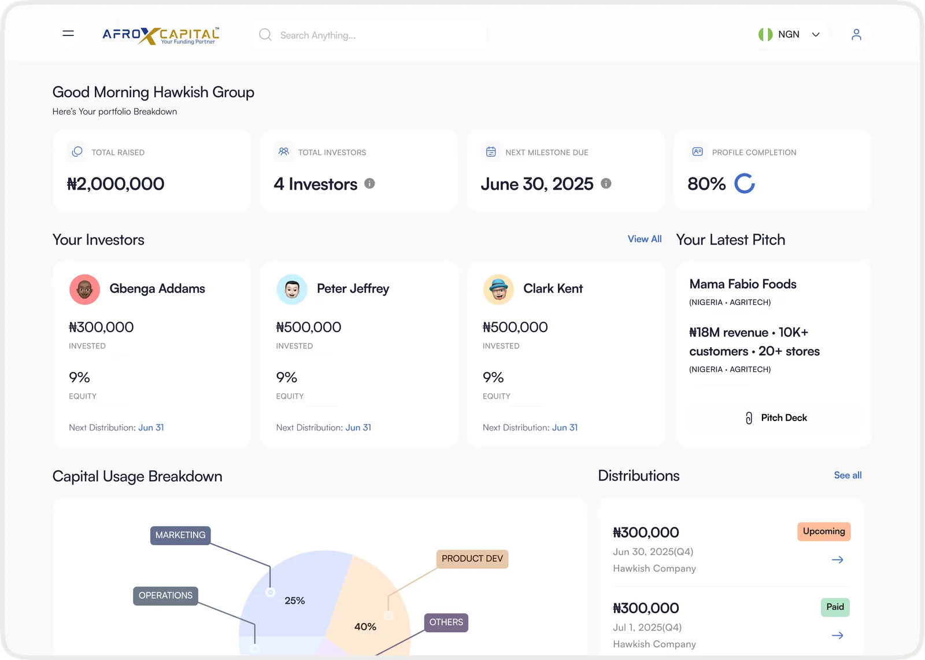Select the OPERATIONS chart label
925x660 pixels.
[165, 596]
